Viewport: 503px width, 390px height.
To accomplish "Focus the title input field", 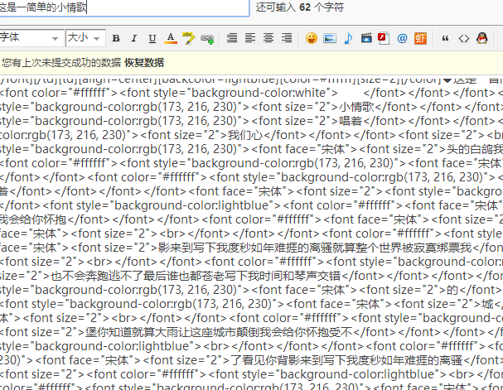I will (123, 7).
